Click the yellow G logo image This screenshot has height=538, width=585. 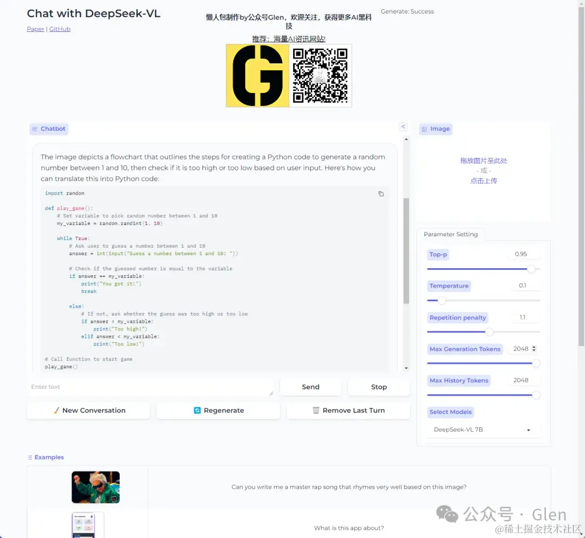click(x=257, y=76)
